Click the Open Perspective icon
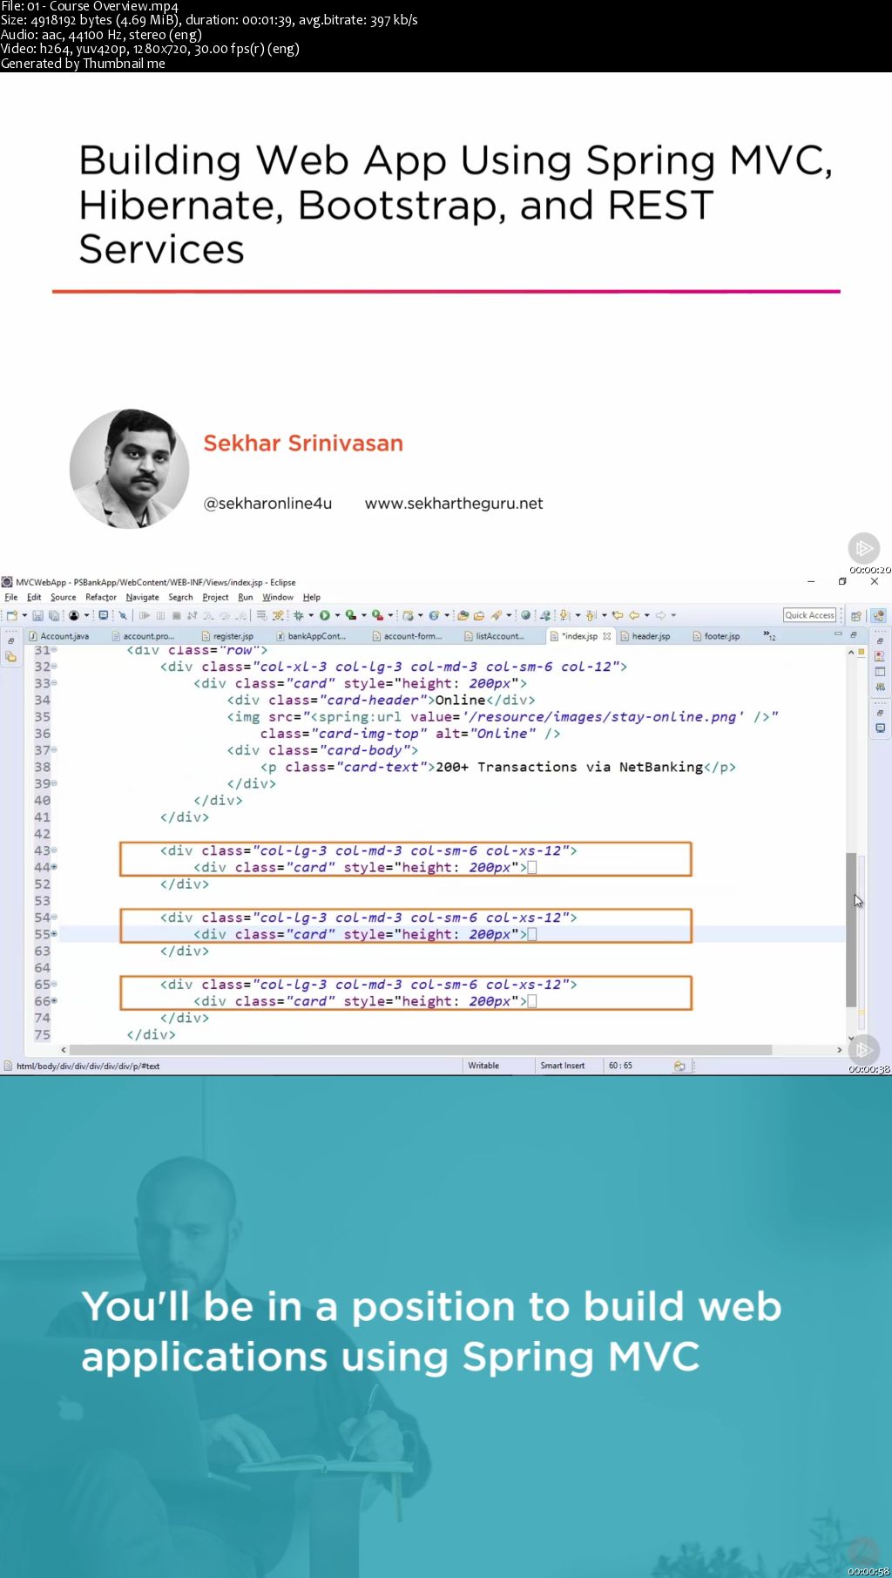Image resolution: width=892 pixels, height=1578 pixels. tap(855, 615)
